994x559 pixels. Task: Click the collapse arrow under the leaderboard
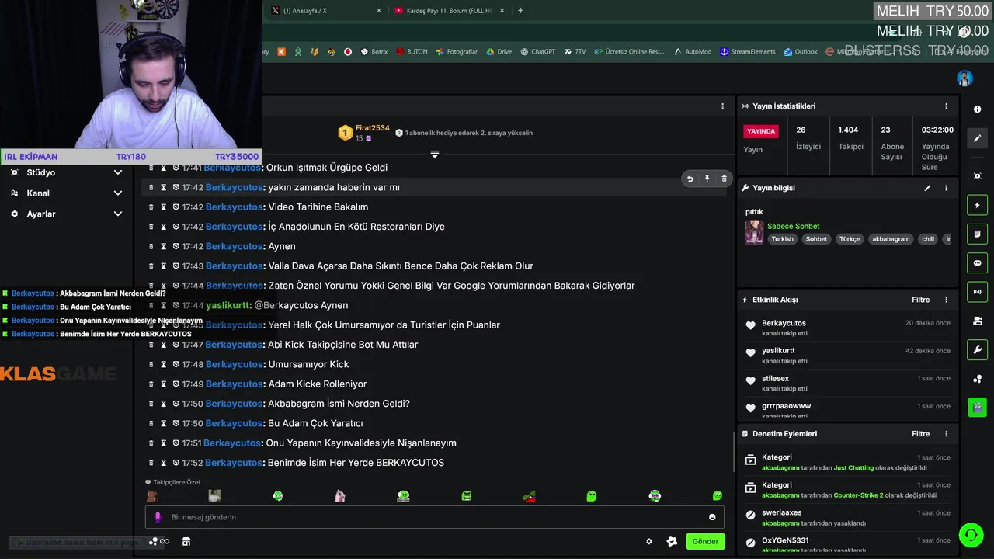[x=435, y=154]
